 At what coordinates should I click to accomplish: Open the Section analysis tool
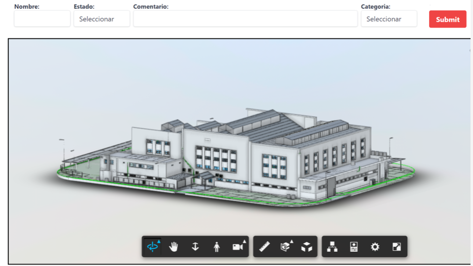point(285,247)
